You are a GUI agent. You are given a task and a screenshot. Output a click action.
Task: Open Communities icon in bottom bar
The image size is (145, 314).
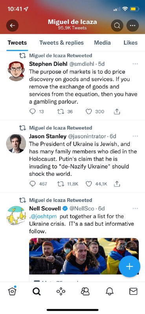(85, 292)
